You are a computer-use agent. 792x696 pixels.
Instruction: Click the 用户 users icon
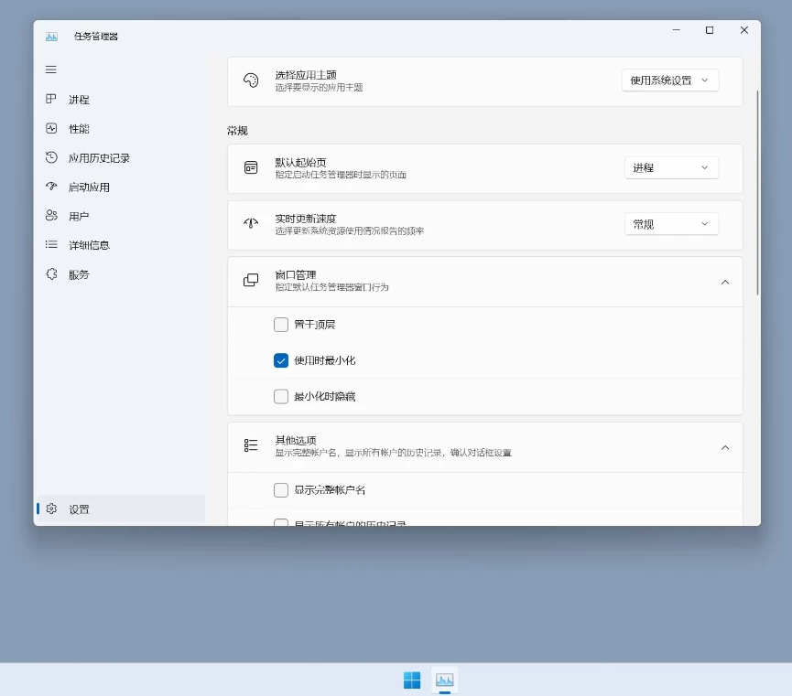(x=51, y=216)
